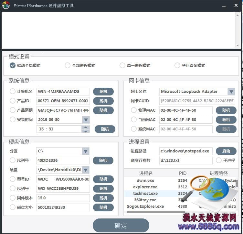Screen dimensions: 243x234
Task: Randomize the firmware version 15.0
Action: (x=103, y=198)
